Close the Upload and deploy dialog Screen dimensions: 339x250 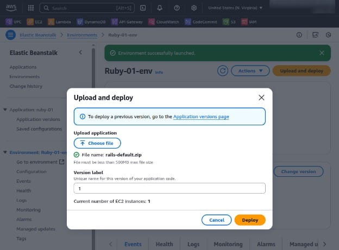[262, 98]
